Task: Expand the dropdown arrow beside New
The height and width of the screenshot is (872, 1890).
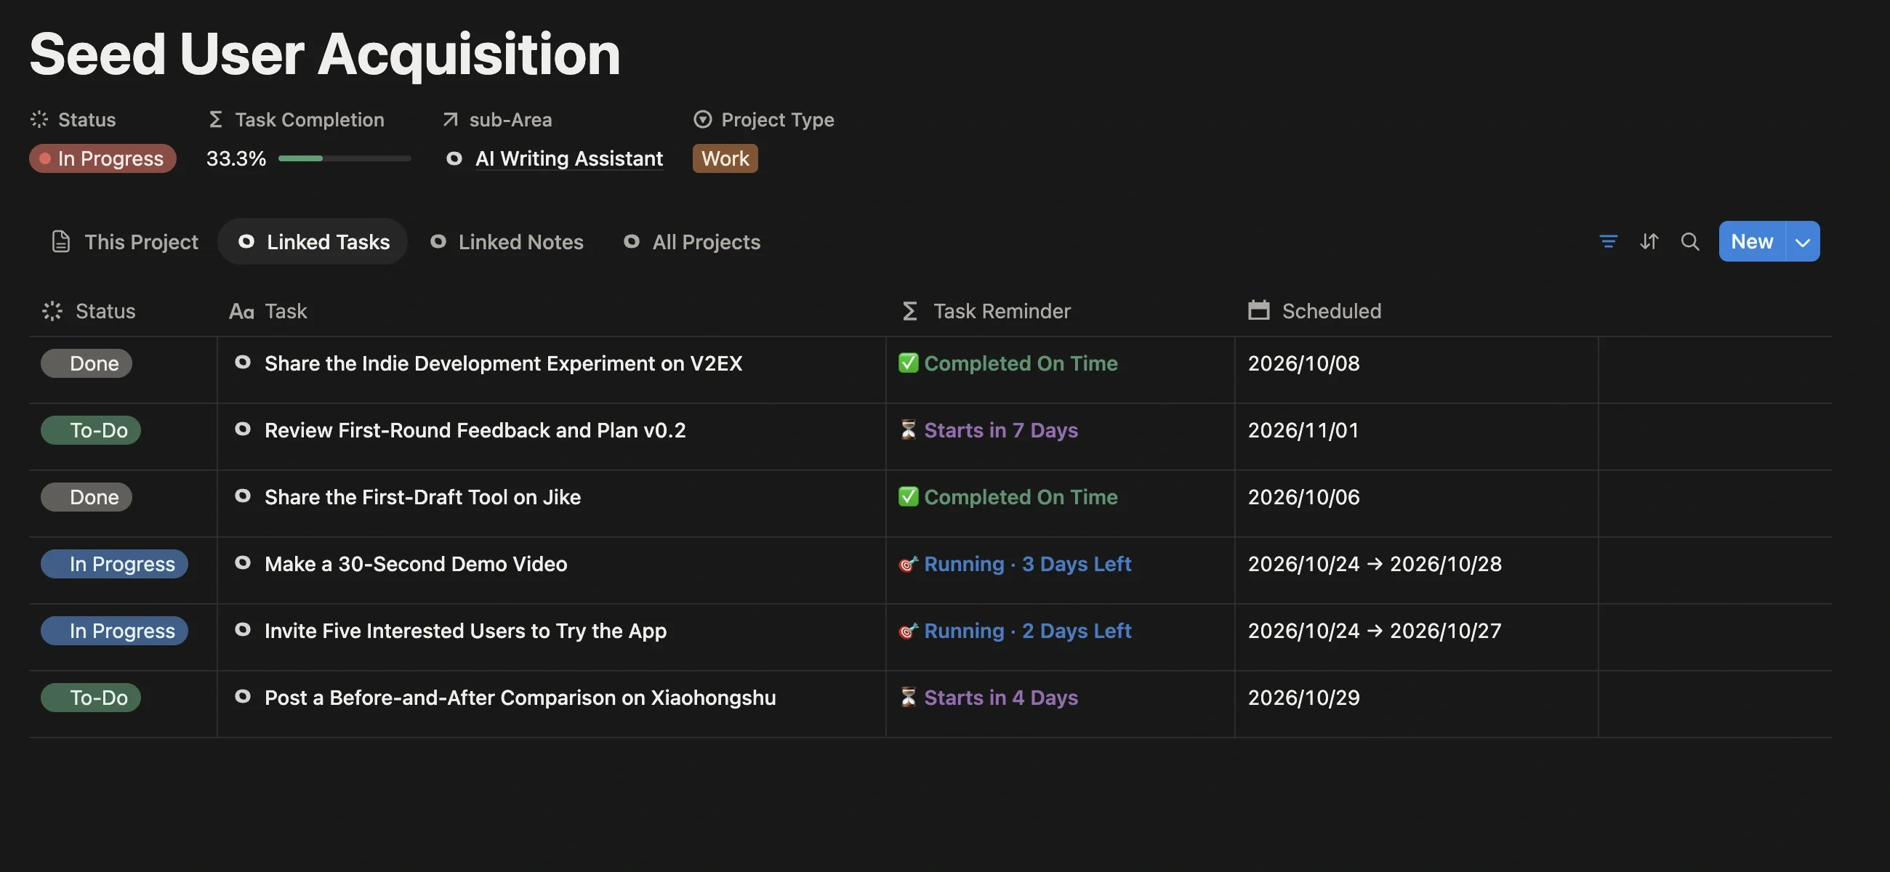Action: click(x=1803, y=241)
